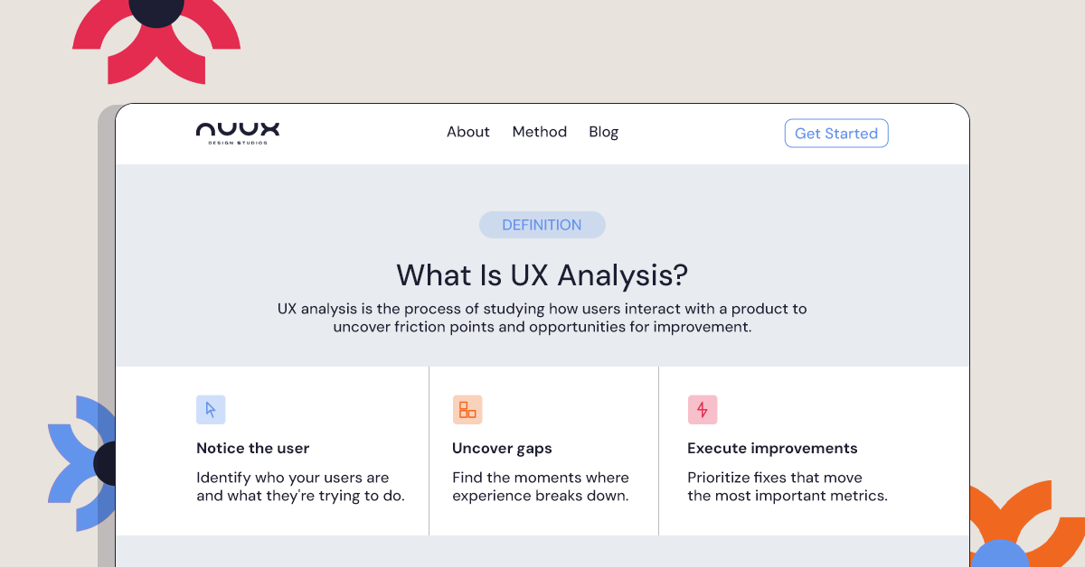
Task: Select the "Notice the user" card title
Action: (252, 448)
